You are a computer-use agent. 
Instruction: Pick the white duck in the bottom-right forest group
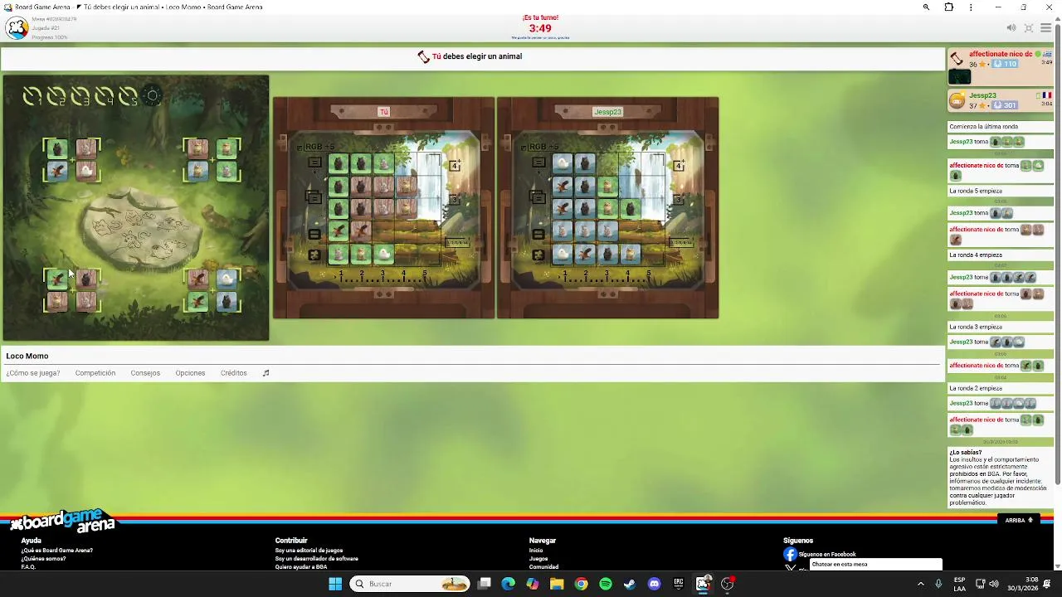point(227,279)
